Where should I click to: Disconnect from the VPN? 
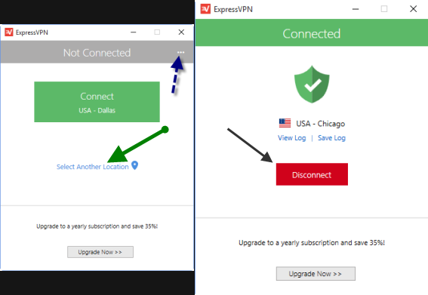pos(312,174)
